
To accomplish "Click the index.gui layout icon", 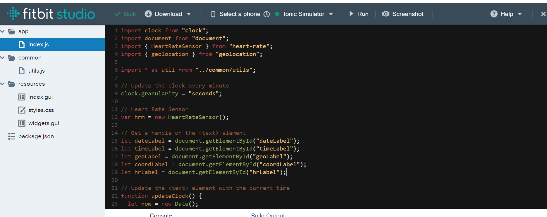I will (x=22, y=97).
